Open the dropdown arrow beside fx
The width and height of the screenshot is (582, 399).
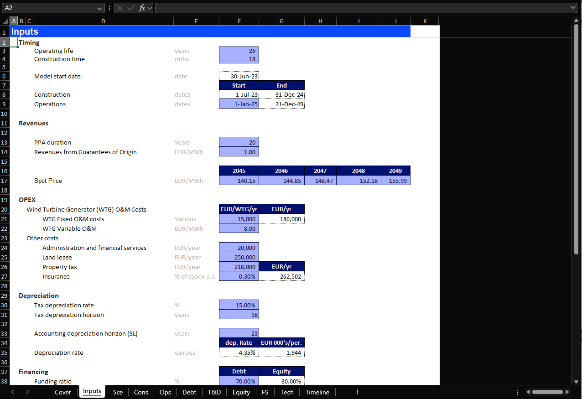coord(150,8)
